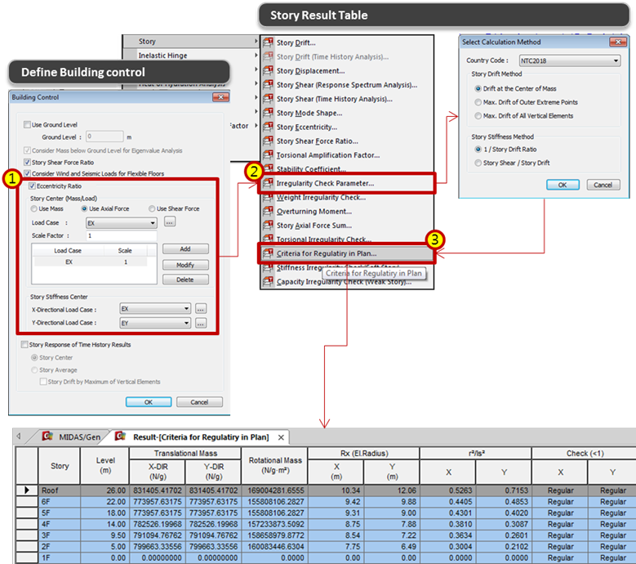Click the Rotational Mass column header

[x=274, y=465]
